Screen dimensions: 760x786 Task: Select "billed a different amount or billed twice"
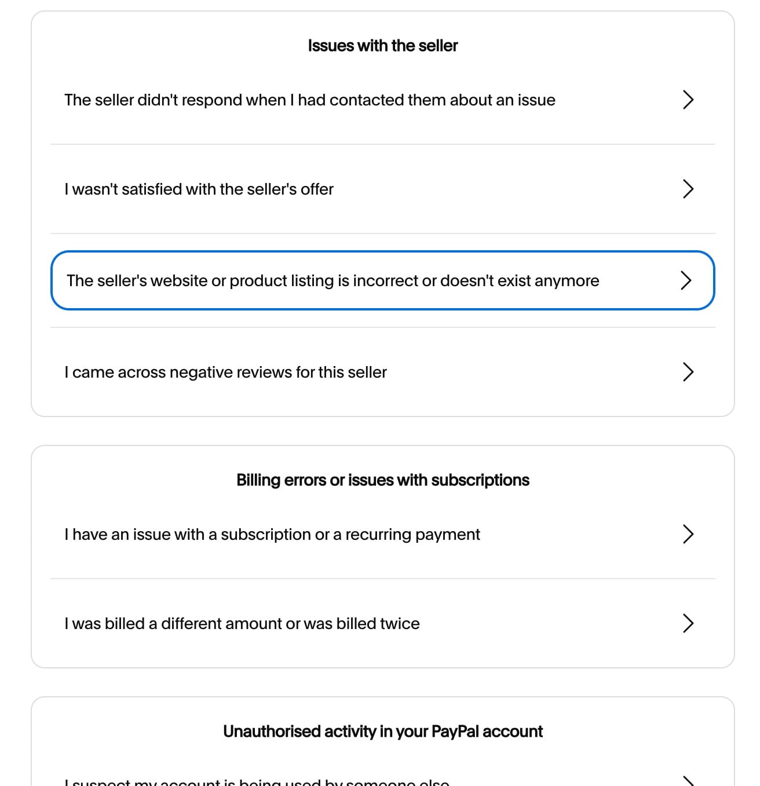242,624
